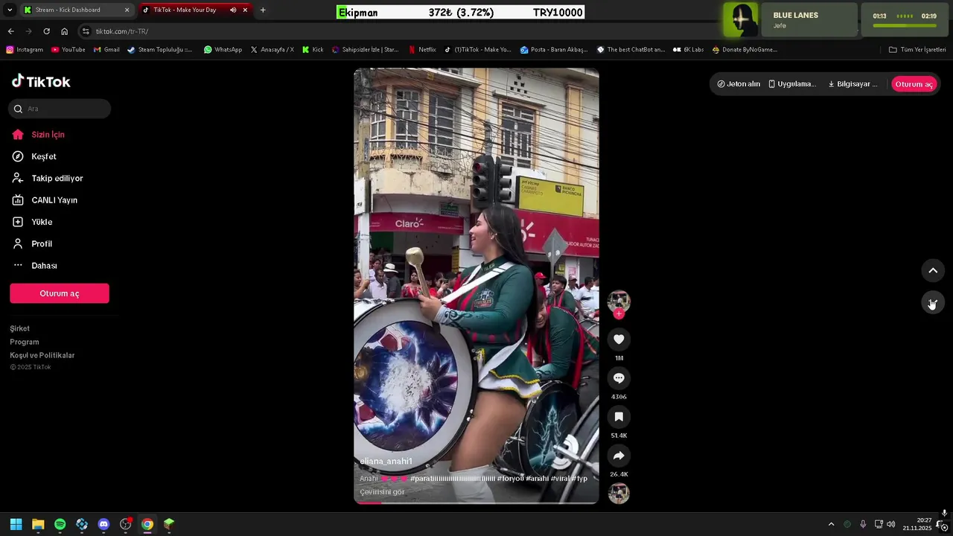
Task: Open the YouTube bookmark
Action: click(x=68, y=50)
